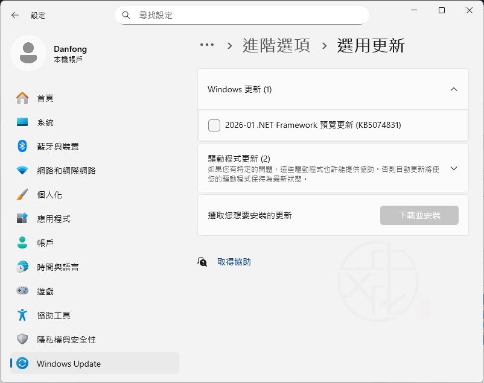Click the network Wi-Fi icon
The image size is (484, 383).
pyautogui.click(x=22, y=170)
